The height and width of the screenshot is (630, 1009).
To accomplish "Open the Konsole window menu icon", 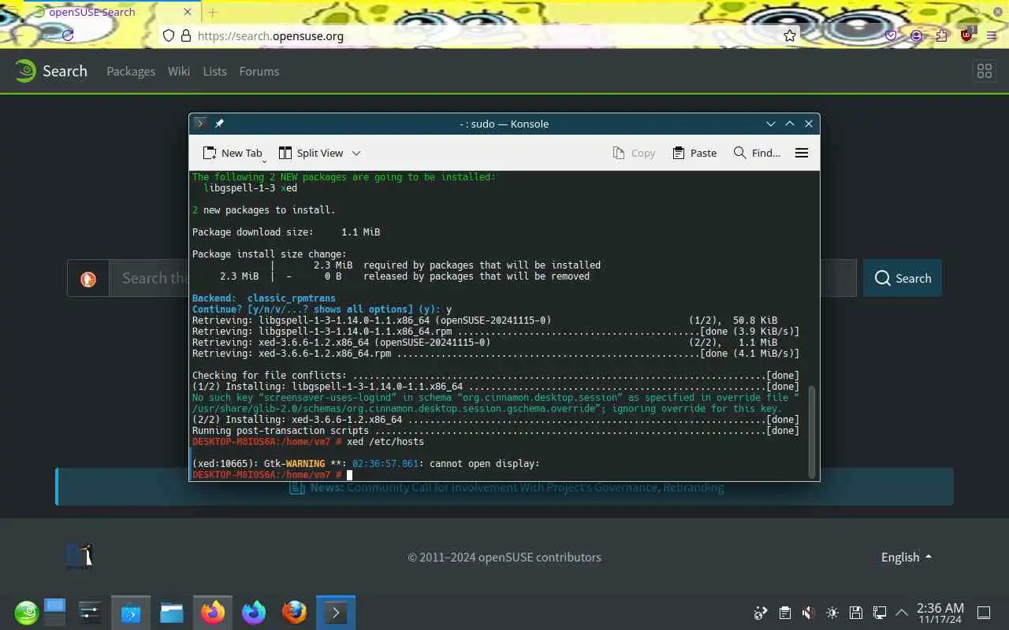I will pyautogui.click(x=200, y=124).
